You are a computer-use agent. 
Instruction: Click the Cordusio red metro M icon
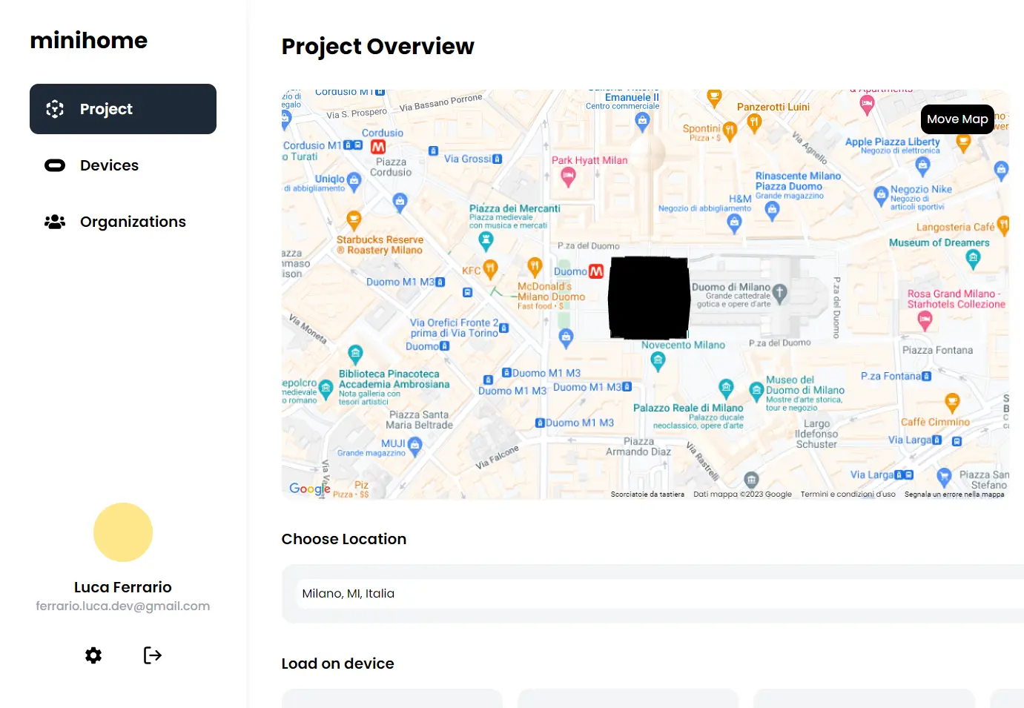(x=378, y=147)
